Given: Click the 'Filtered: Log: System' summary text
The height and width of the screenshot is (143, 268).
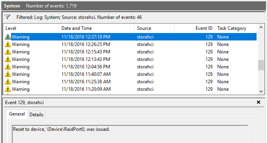Looking at the screenshot, I should pyautogui.click(x=79, y=17).
